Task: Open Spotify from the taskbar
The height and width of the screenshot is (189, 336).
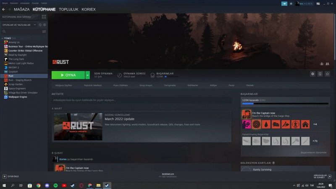Action: (55, 185)
